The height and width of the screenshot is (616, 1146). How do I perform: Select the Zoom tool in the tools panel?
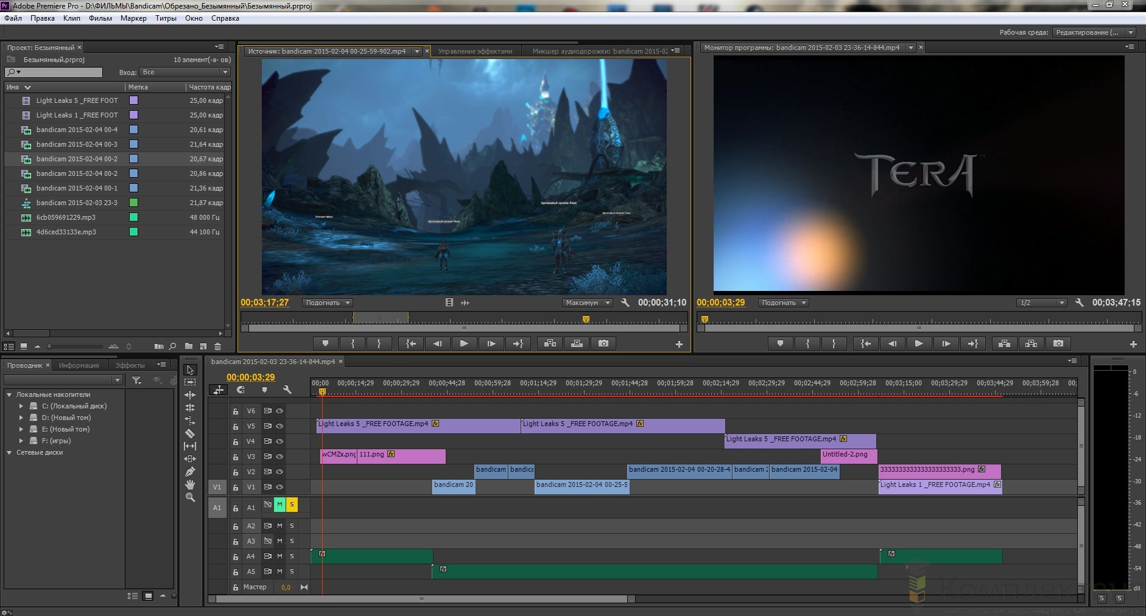190,497
